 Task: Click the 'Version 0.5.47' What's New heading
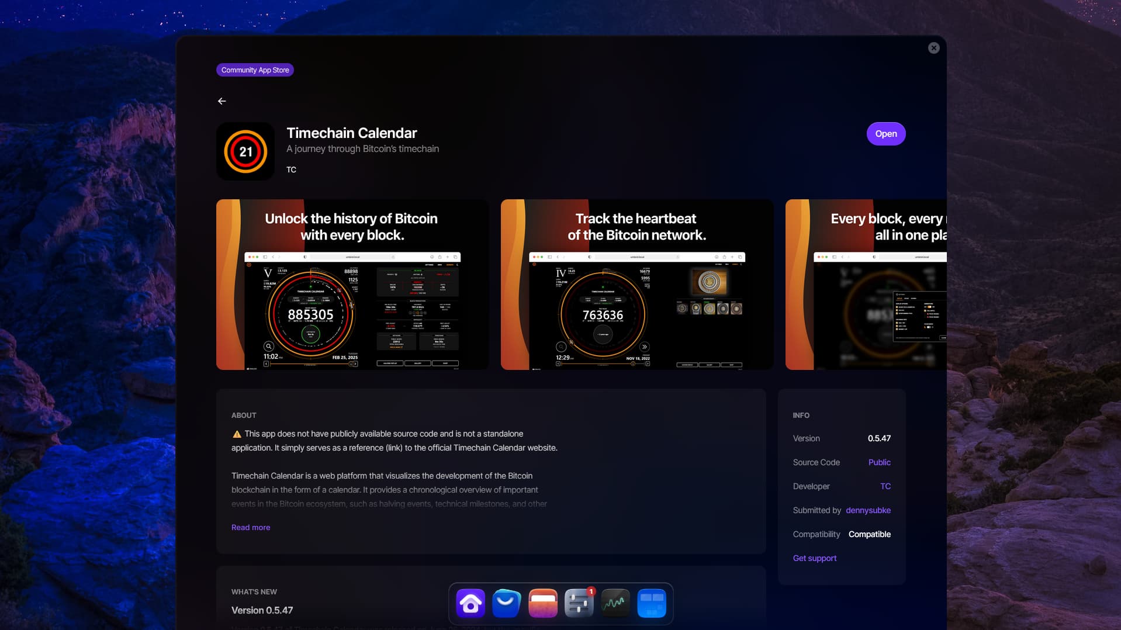tap(262, 610)
